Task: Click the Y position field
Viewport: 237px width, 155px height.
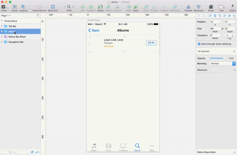Action: click(230, 22)
